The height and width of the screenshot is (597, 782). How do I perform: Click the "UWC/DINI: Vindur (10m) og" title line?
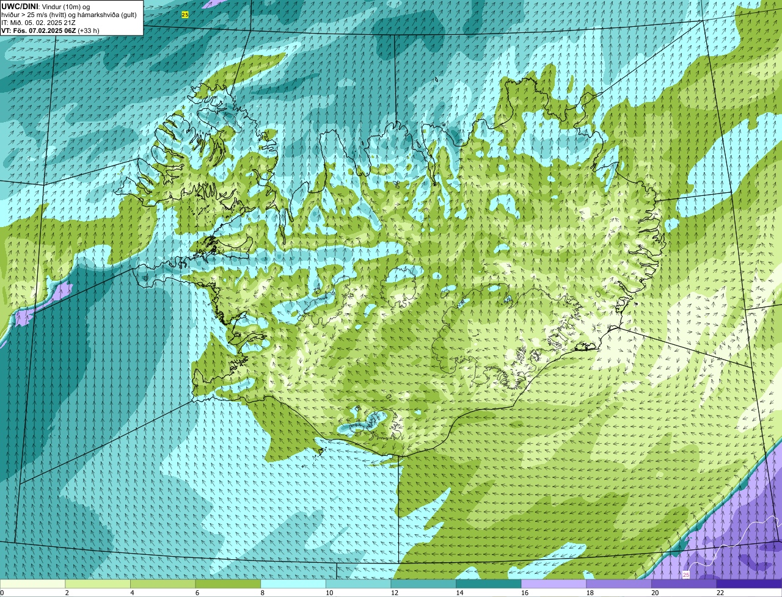pyautogui.click(x=46, y=6)
